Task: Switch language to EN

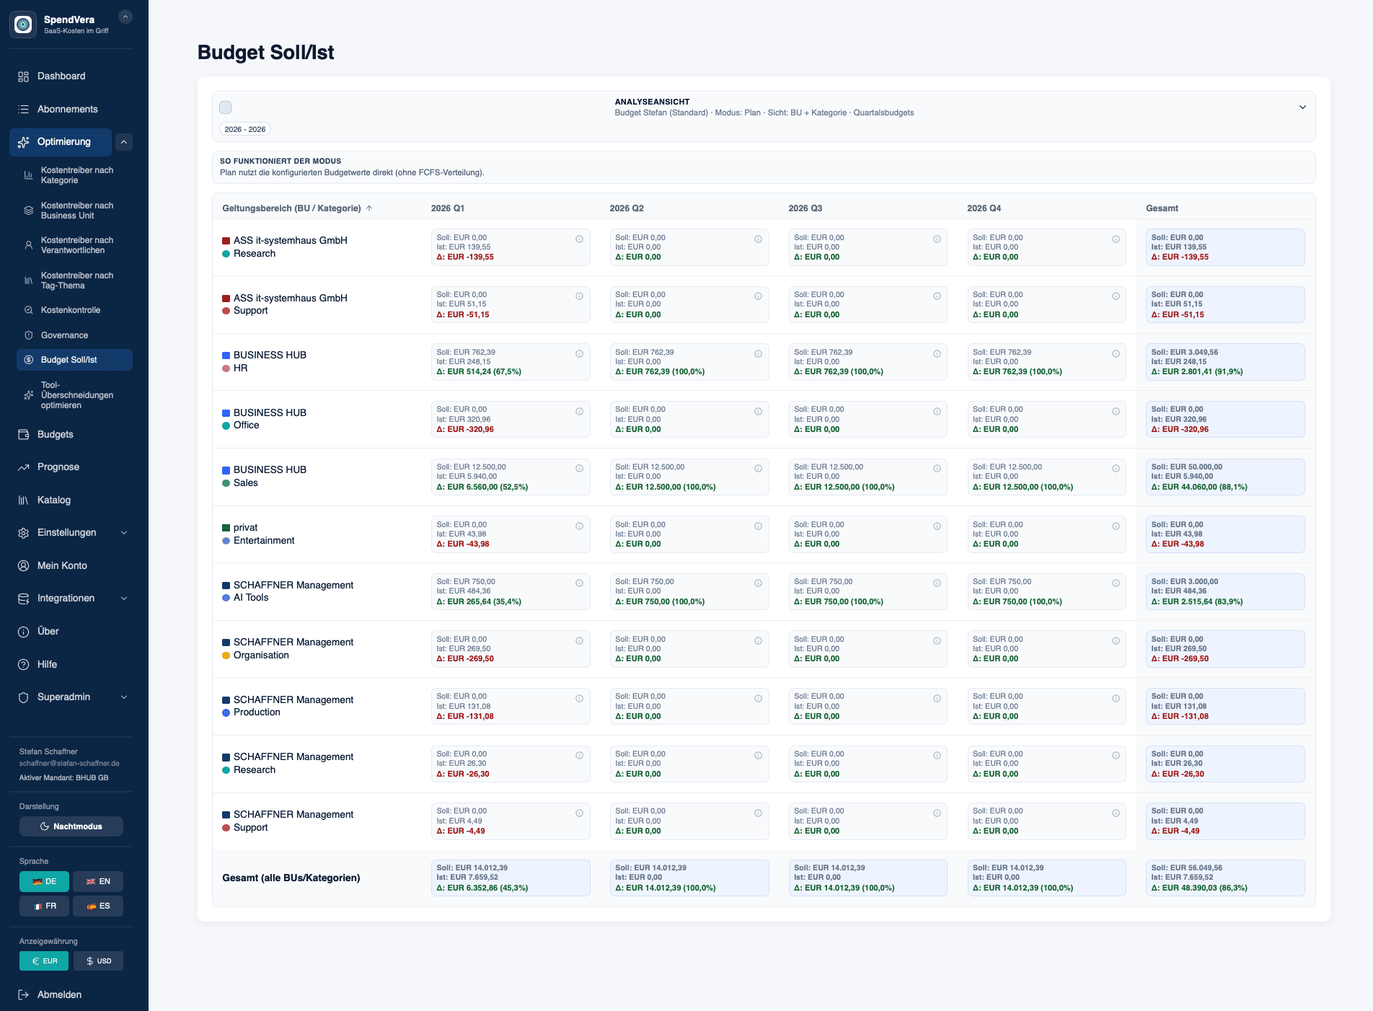Action: tap(98, 882)
